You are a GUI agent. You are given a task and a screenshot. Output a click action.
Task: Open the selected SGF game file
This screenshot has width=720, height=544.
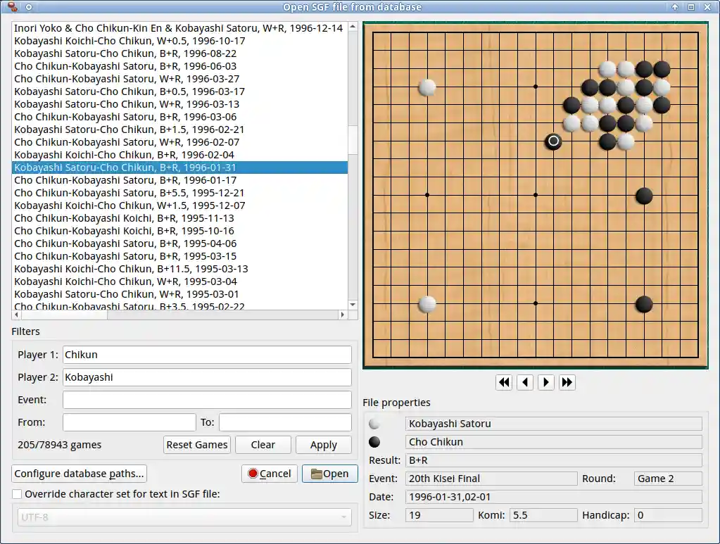329,474
